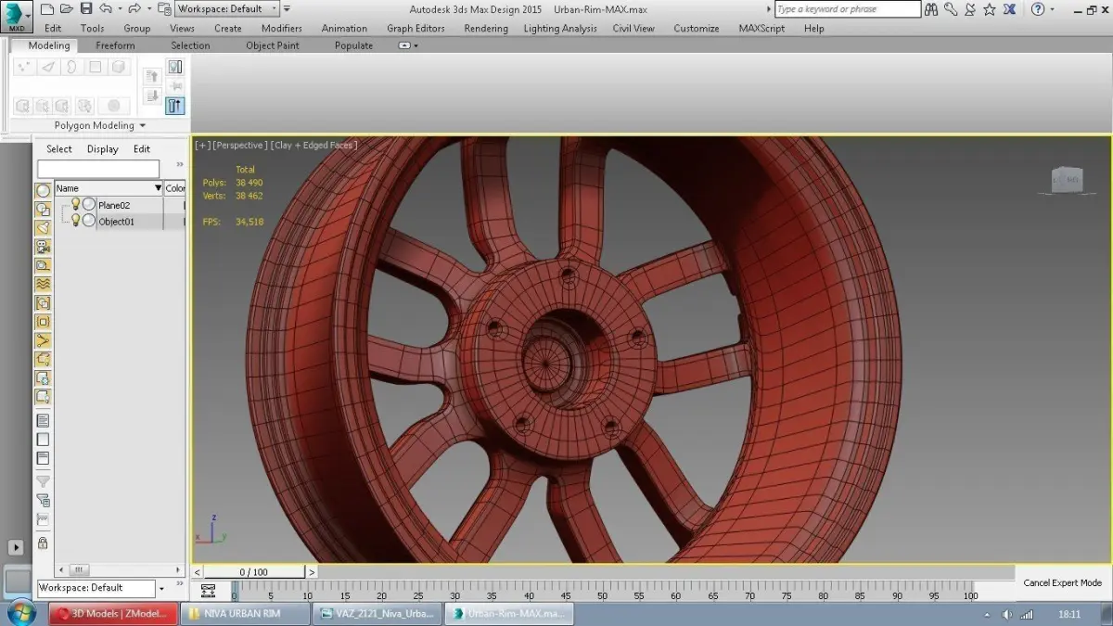Switch to the Freeform ribbon tab
Screen dimensions: 1113x626
(x=115, y=45)
